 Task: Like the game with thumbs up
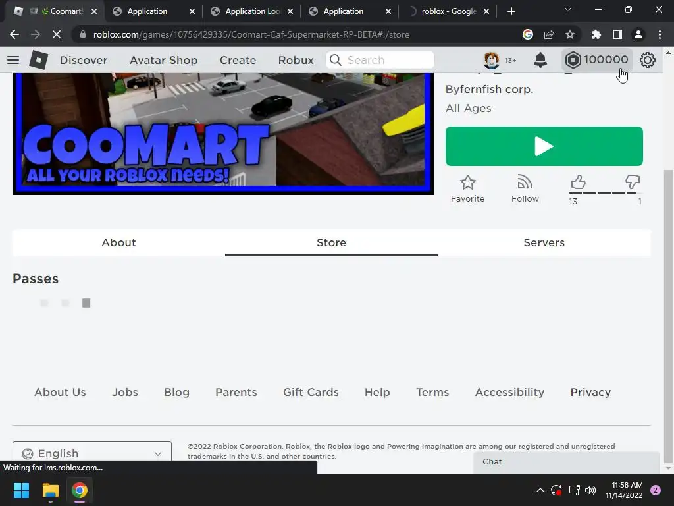[578, 182]
